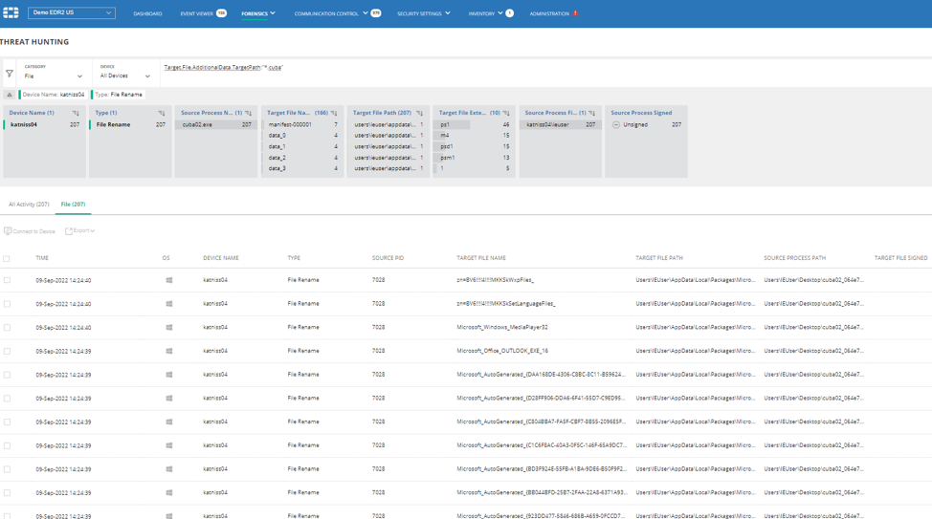Open the Demo EDR2 US organization dropdown
The image size is (932, 519).
(72, 13)
